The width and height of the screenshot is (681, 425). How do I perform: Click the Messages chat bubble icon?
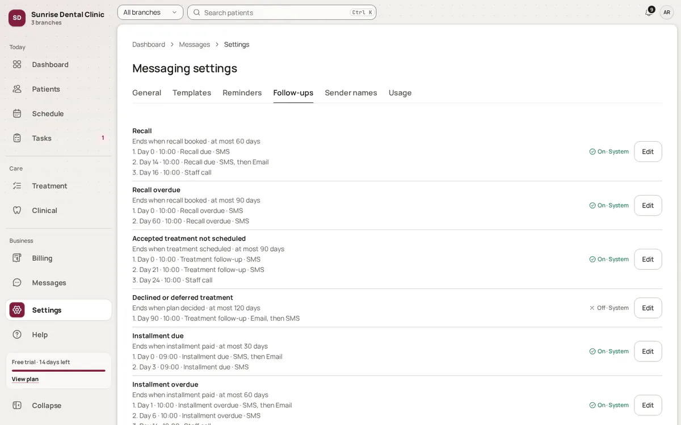[x=17, y=282]
